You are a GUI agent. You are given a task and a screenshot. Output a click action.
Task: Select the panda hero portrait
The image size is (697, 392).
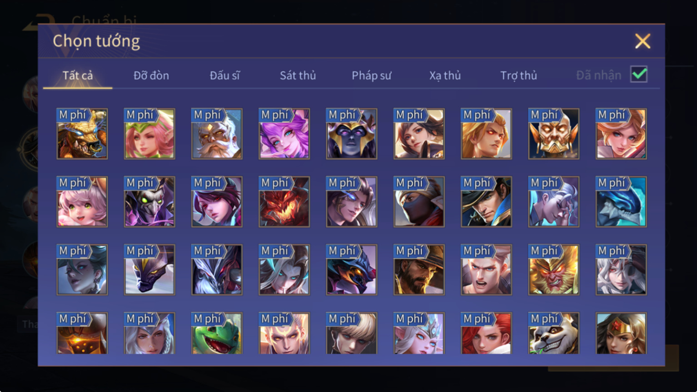pyautogui.click(x=553, y=333)
